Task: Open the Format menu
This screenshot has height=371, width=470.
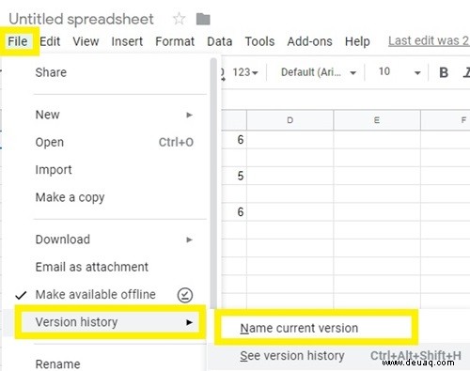Action: 175,41
